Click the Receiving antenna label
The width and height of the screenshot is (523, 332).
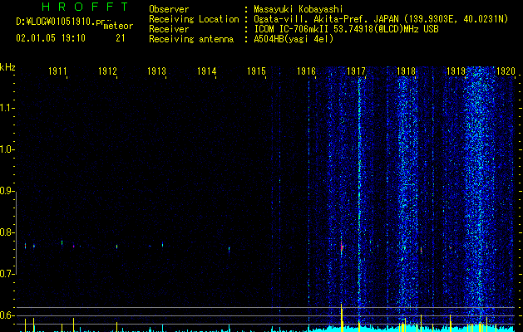191,39
